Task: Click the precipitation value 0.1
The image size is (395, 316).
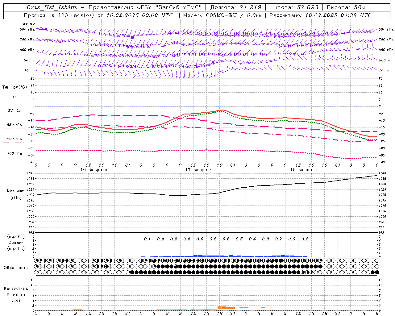Action: pos(148,239)
